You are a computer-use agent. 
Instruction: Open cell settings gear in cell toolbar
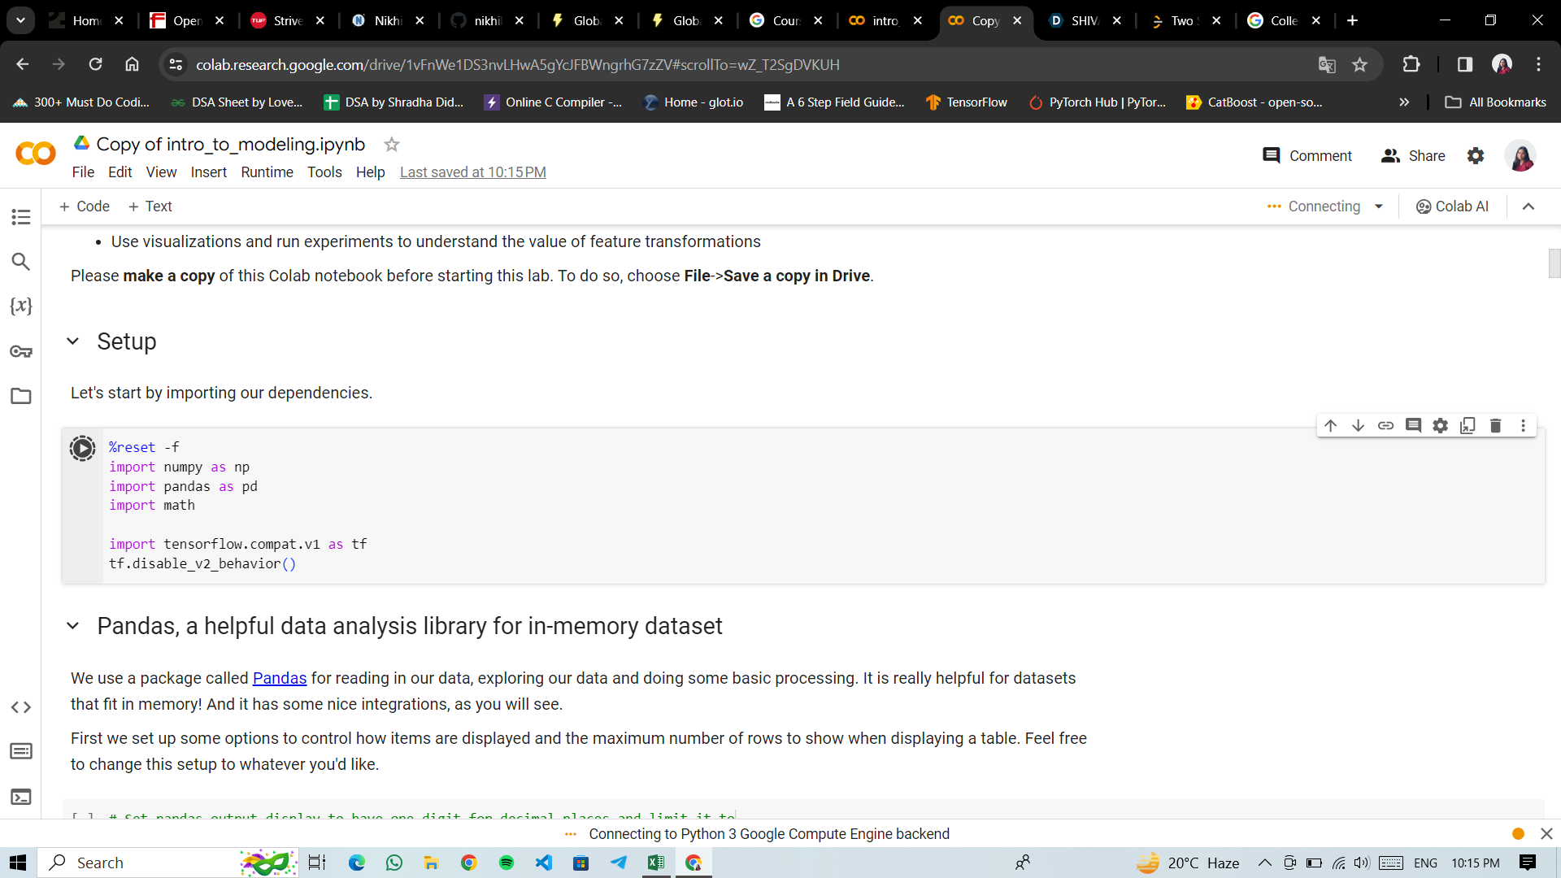[1440, 425]
